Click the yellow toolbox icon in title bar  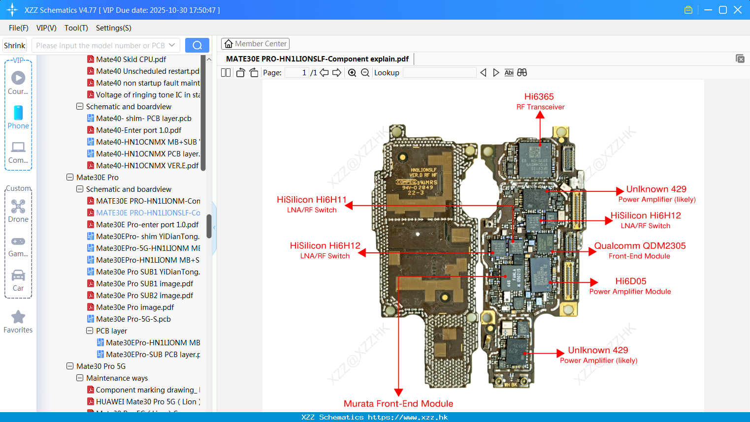tap(688, 10)
